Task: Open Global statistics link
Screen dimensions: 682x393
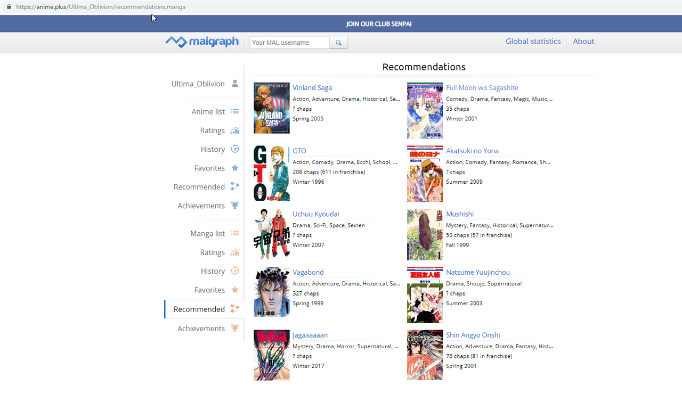Action: [533, 41]
